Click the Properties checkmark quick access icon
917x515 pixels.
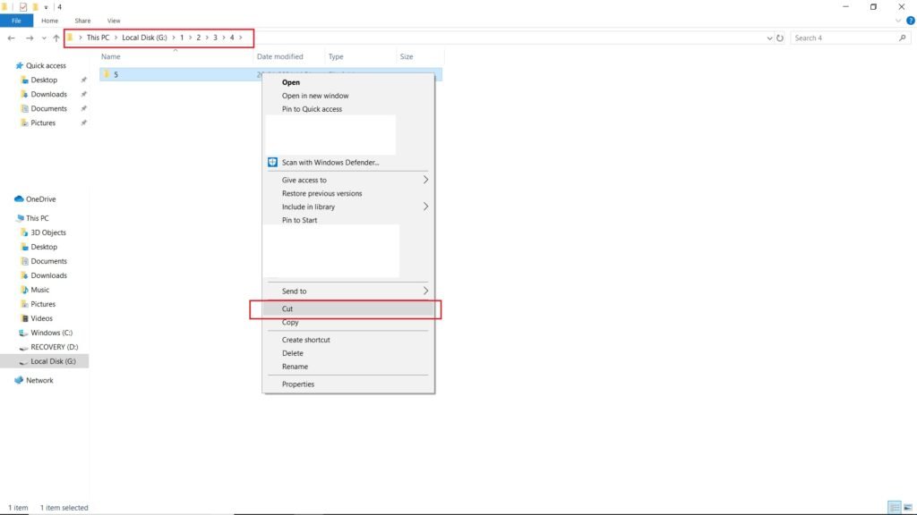(22, 7)
